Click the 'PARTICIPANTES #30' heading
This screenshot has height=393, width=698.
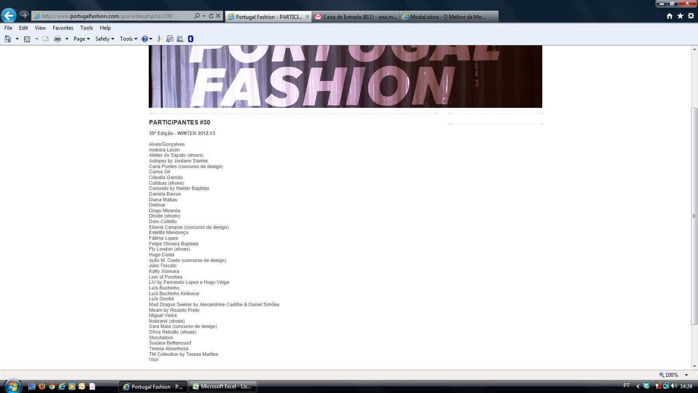(x=179, y=122)
